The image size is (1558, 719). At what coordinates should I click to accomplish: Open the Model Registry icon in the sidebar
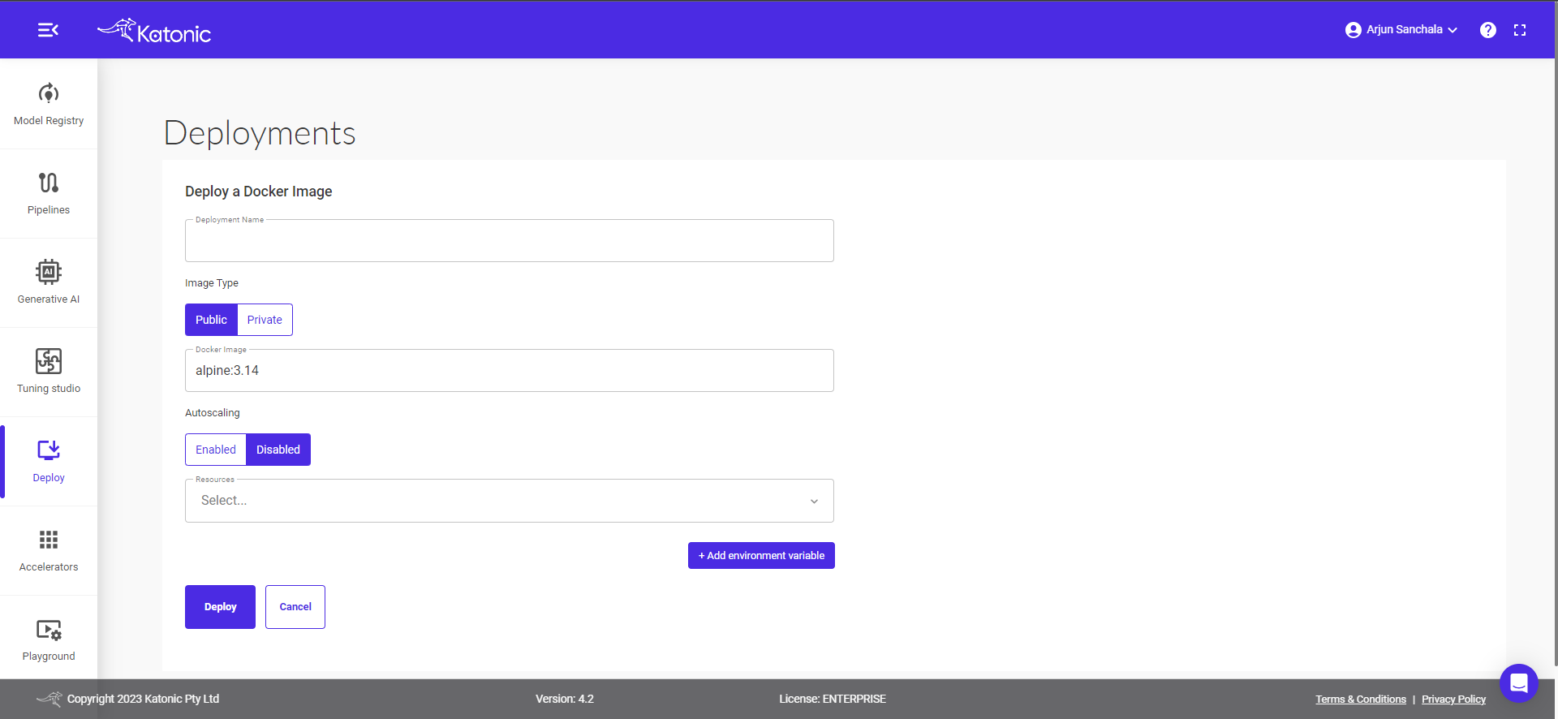49,93
